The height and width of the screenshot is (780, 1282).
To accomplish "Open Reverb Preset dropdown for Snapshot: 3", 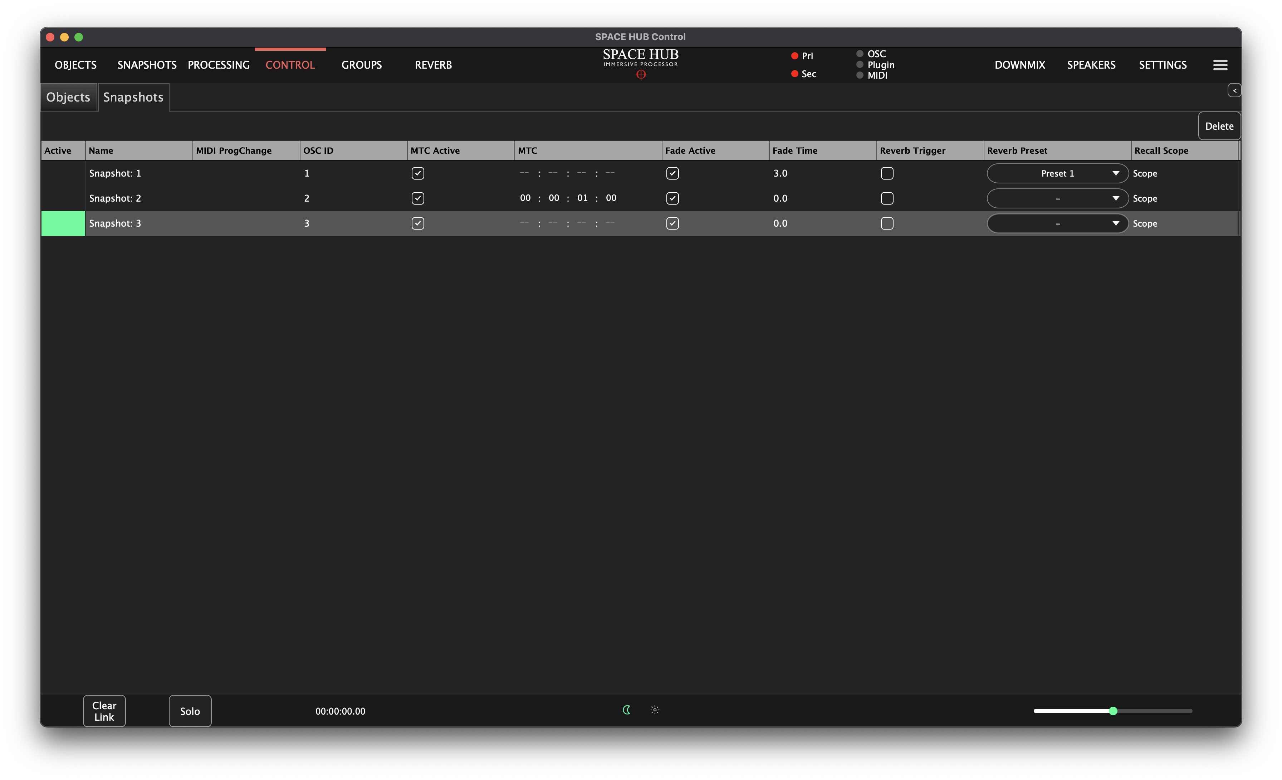I will 1057,223.
